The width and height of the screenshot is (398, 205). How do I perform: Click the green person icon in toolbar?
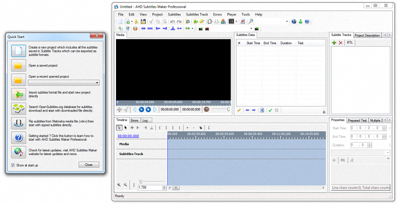301,22
